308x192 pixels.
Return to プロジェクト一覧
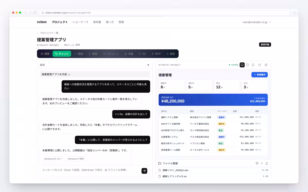tap(48, 33)
